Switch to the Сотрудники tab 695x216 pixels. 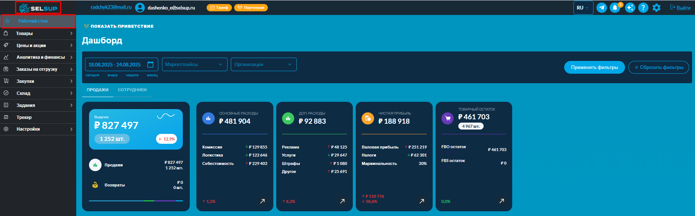click(x=132, y=90)
